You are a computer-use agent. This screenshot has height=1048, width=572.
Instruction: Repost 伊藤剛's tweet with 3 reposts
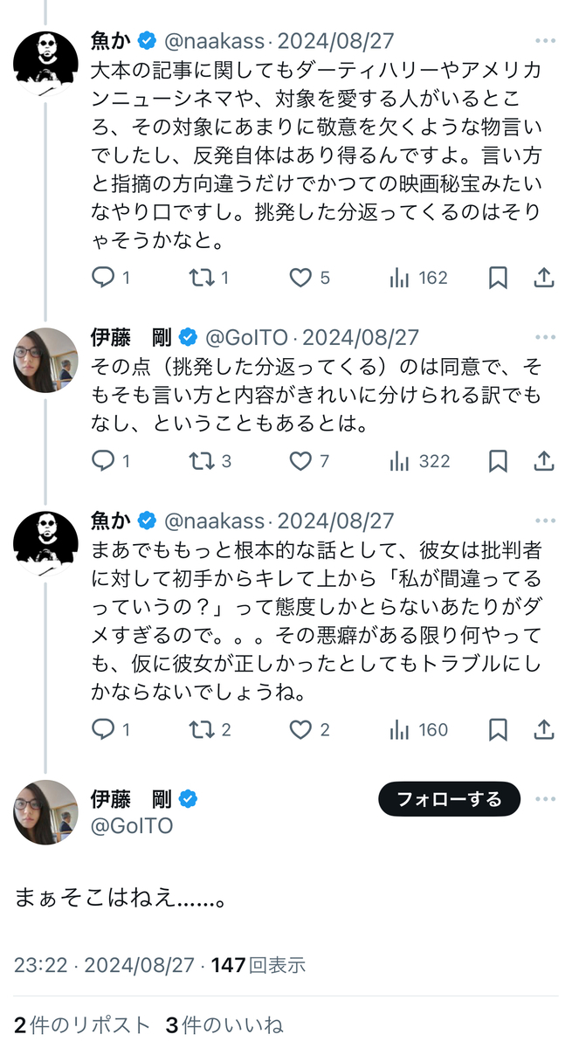[x=202, y=460]
